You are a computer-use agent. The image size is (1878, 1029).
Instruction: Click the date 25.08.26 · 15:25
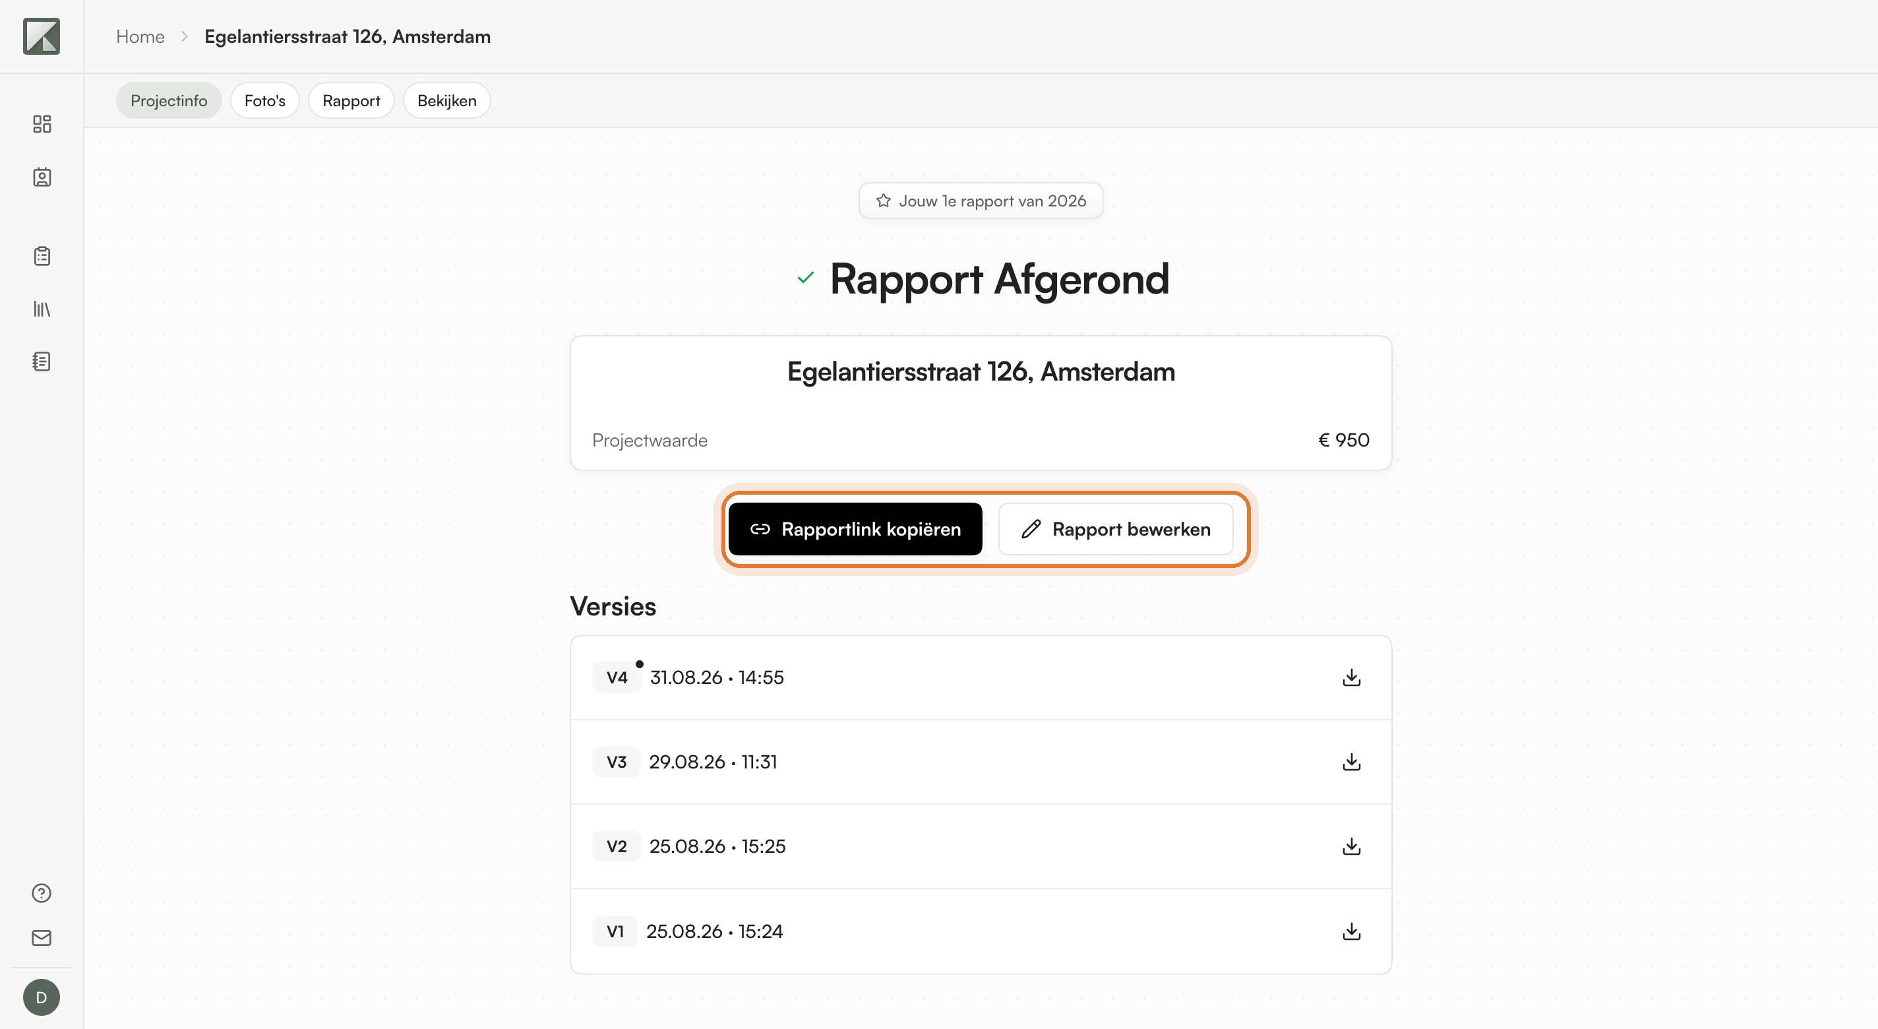[x=717, y=847]
